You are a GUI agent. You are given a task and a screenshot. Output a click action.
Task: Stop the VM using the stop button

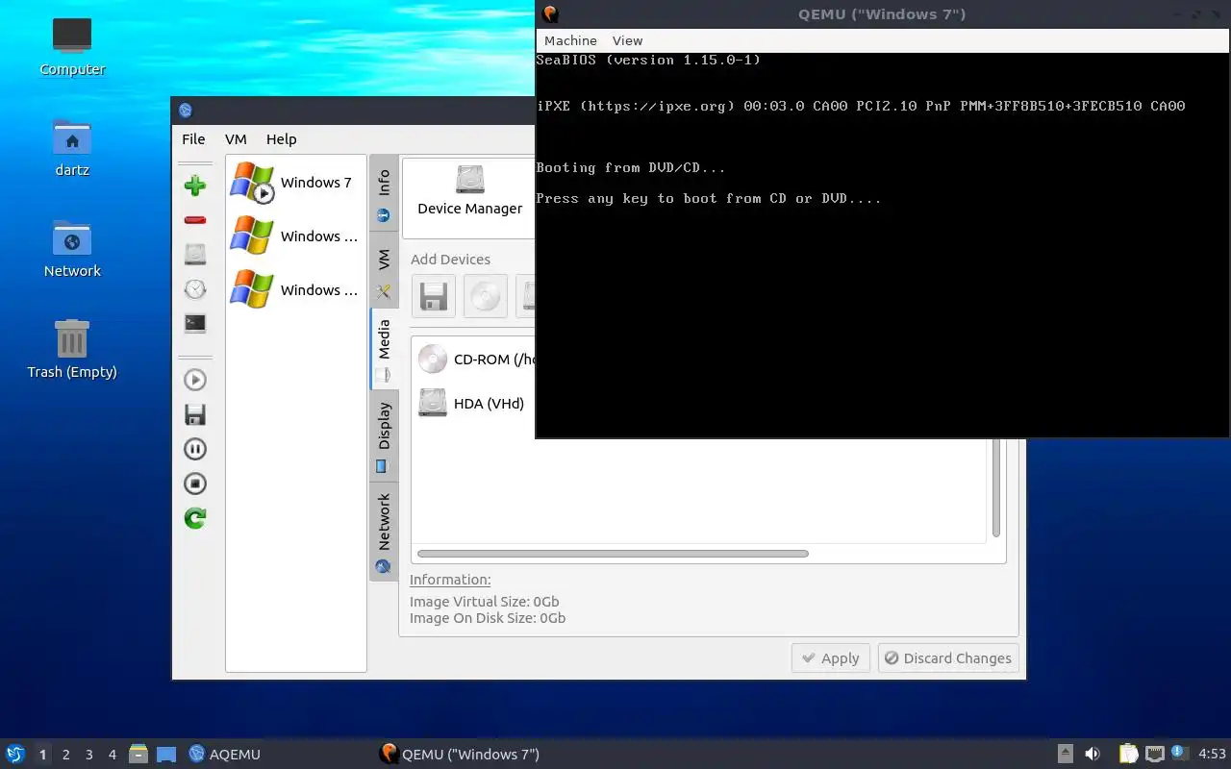coord(195,484)
